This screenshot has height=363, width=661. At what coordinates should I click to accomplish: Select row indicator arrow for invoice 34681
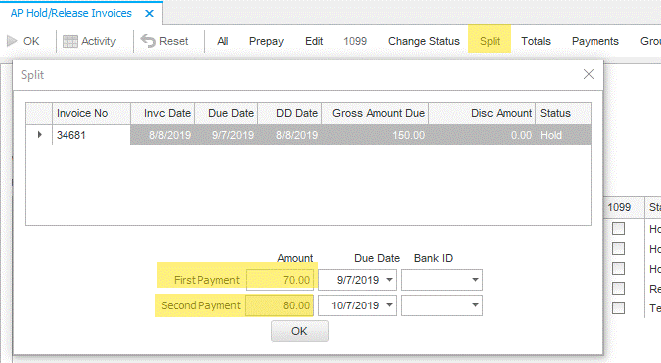click(x=40, y=135)
